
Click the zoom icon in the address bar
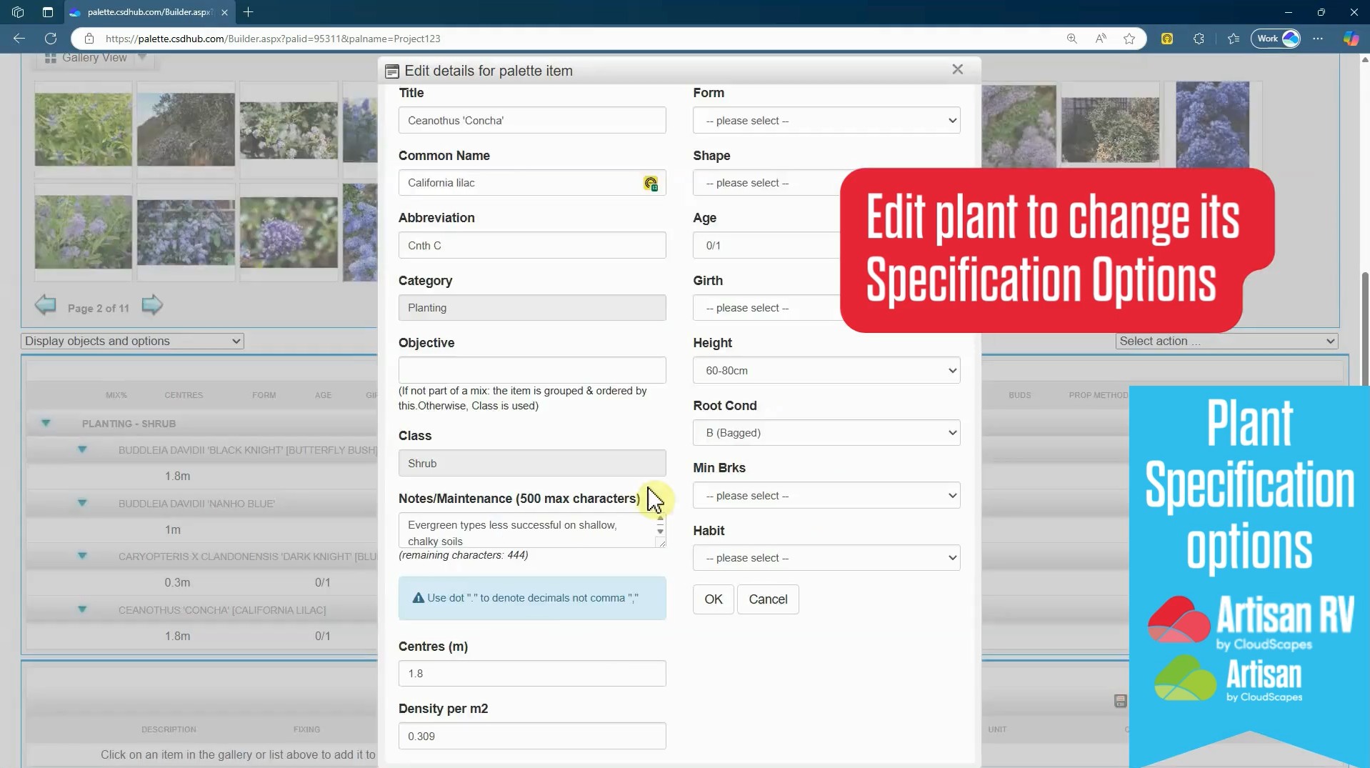click(1073, 39)
